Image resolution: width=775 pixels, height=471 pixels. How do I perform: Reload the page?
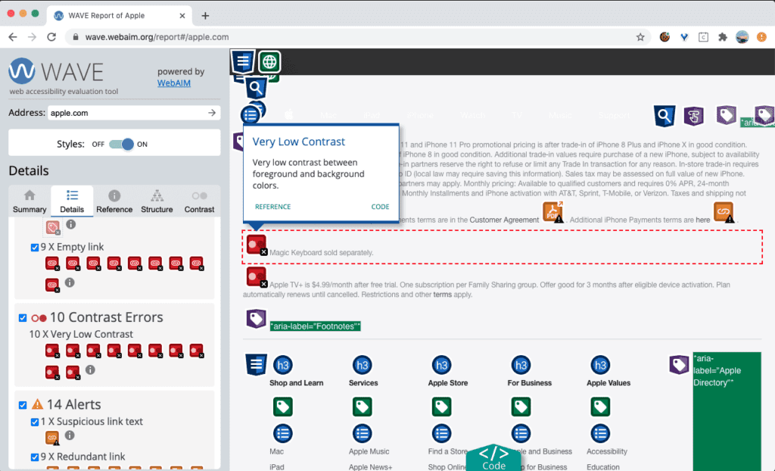pos(51,37)
